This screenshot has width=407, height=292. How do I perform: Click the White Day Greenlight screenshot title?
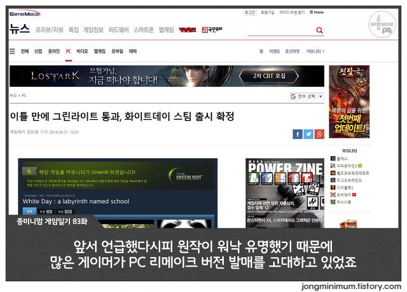click(76, 201)
